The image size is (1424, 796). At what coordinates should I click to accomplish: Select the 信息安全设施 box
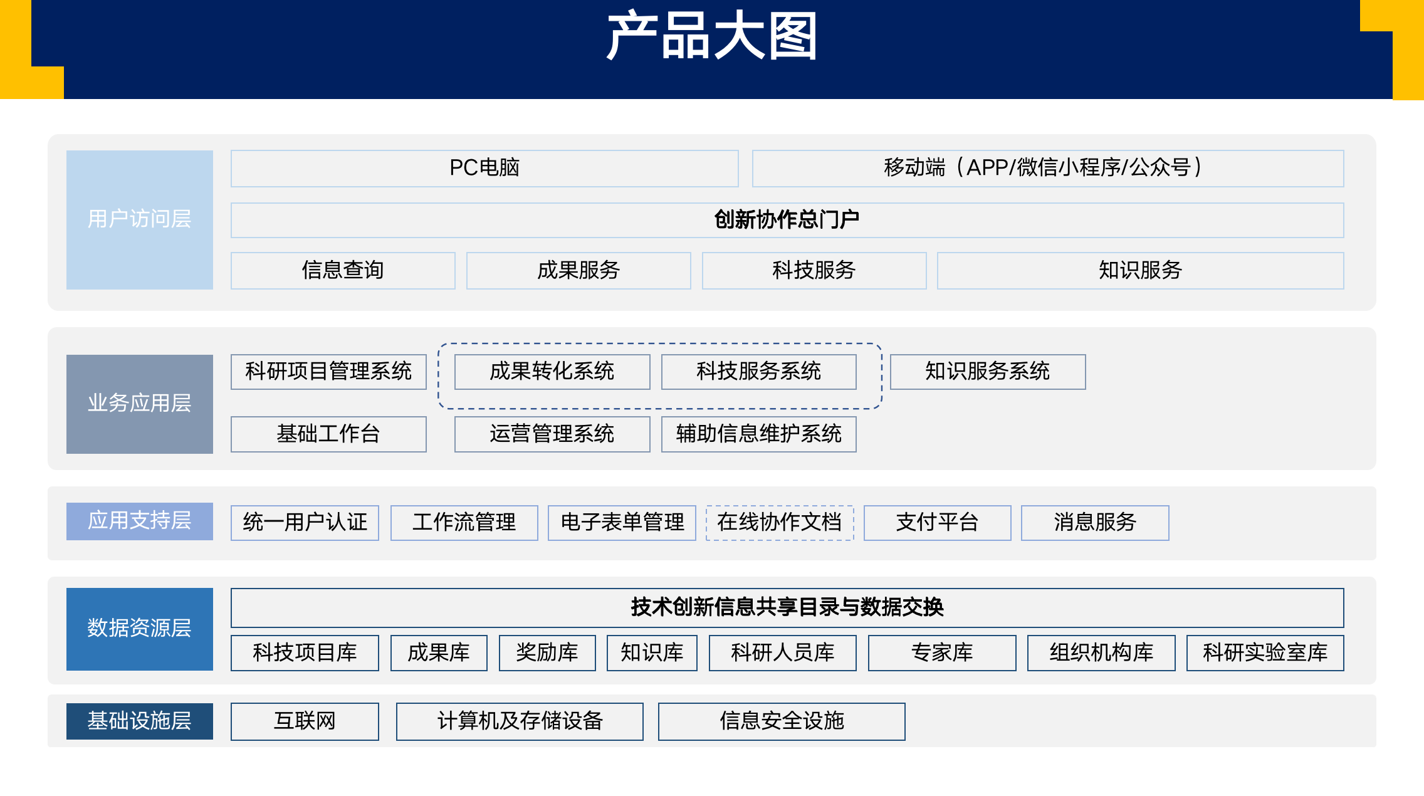pyautogui.click(x=782, y=721)
